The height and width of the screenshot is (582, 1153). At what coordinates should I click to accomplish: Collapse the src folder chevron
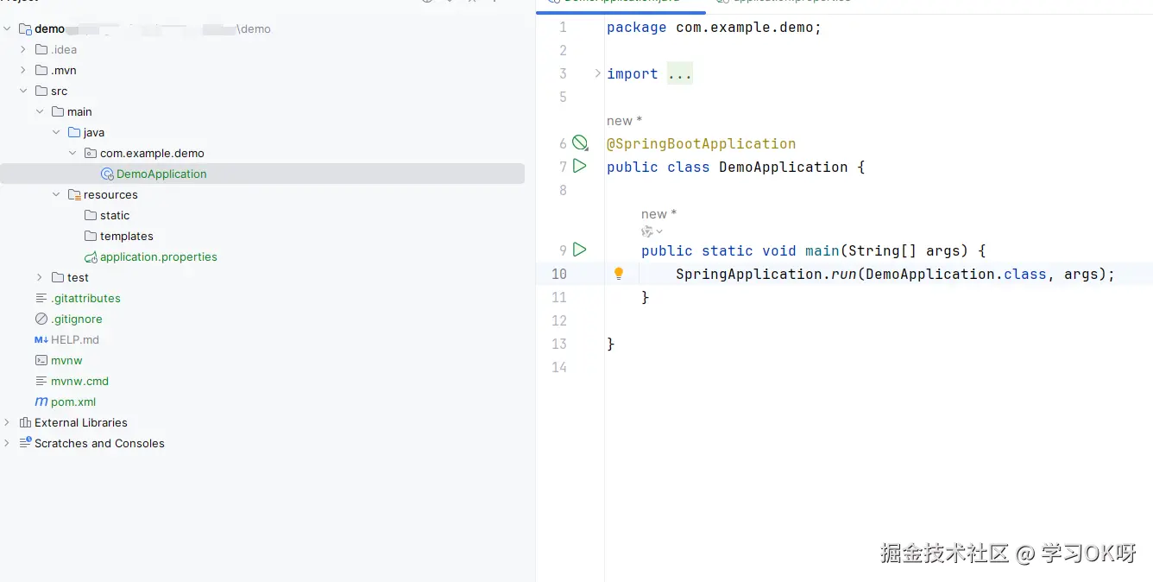tap(23, 91)
